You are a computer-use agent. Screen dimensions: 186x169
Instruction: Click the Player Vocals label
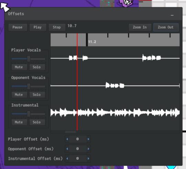[26, 50]
